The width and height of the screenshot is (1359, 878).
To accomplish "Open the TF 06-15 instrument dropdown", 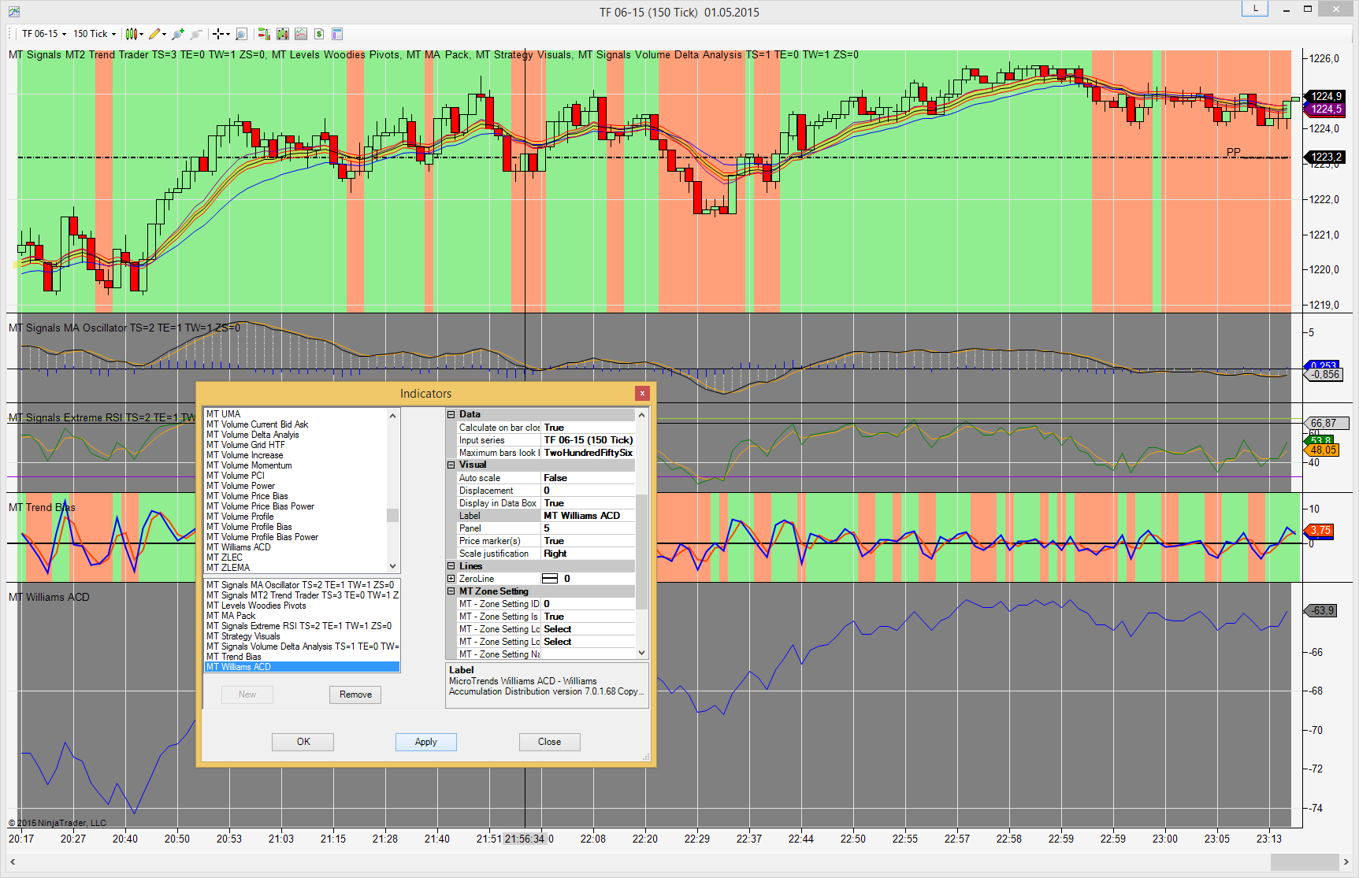I will coord(43,34).
